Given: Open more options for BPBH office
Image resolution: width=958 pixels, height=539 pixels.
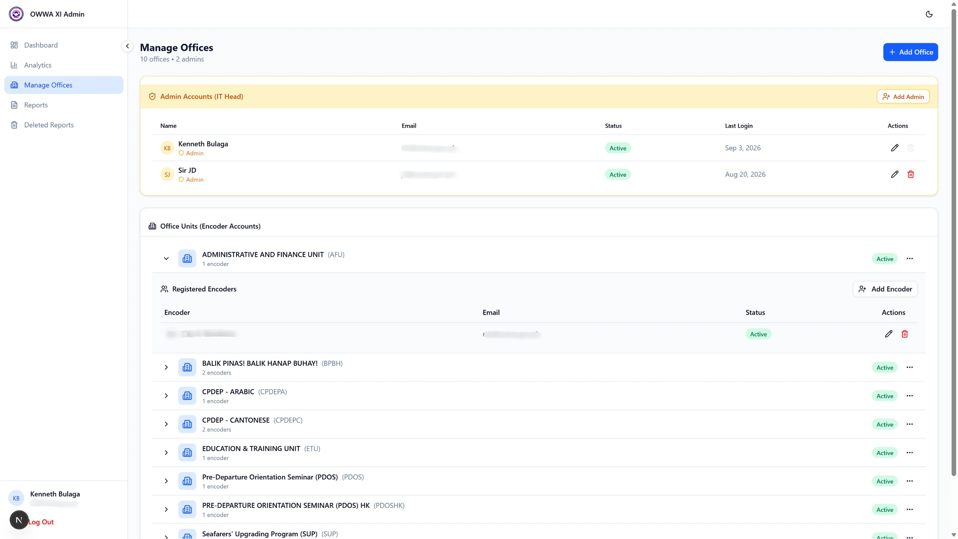Looking at the screenshot, I should coord(910,367).
